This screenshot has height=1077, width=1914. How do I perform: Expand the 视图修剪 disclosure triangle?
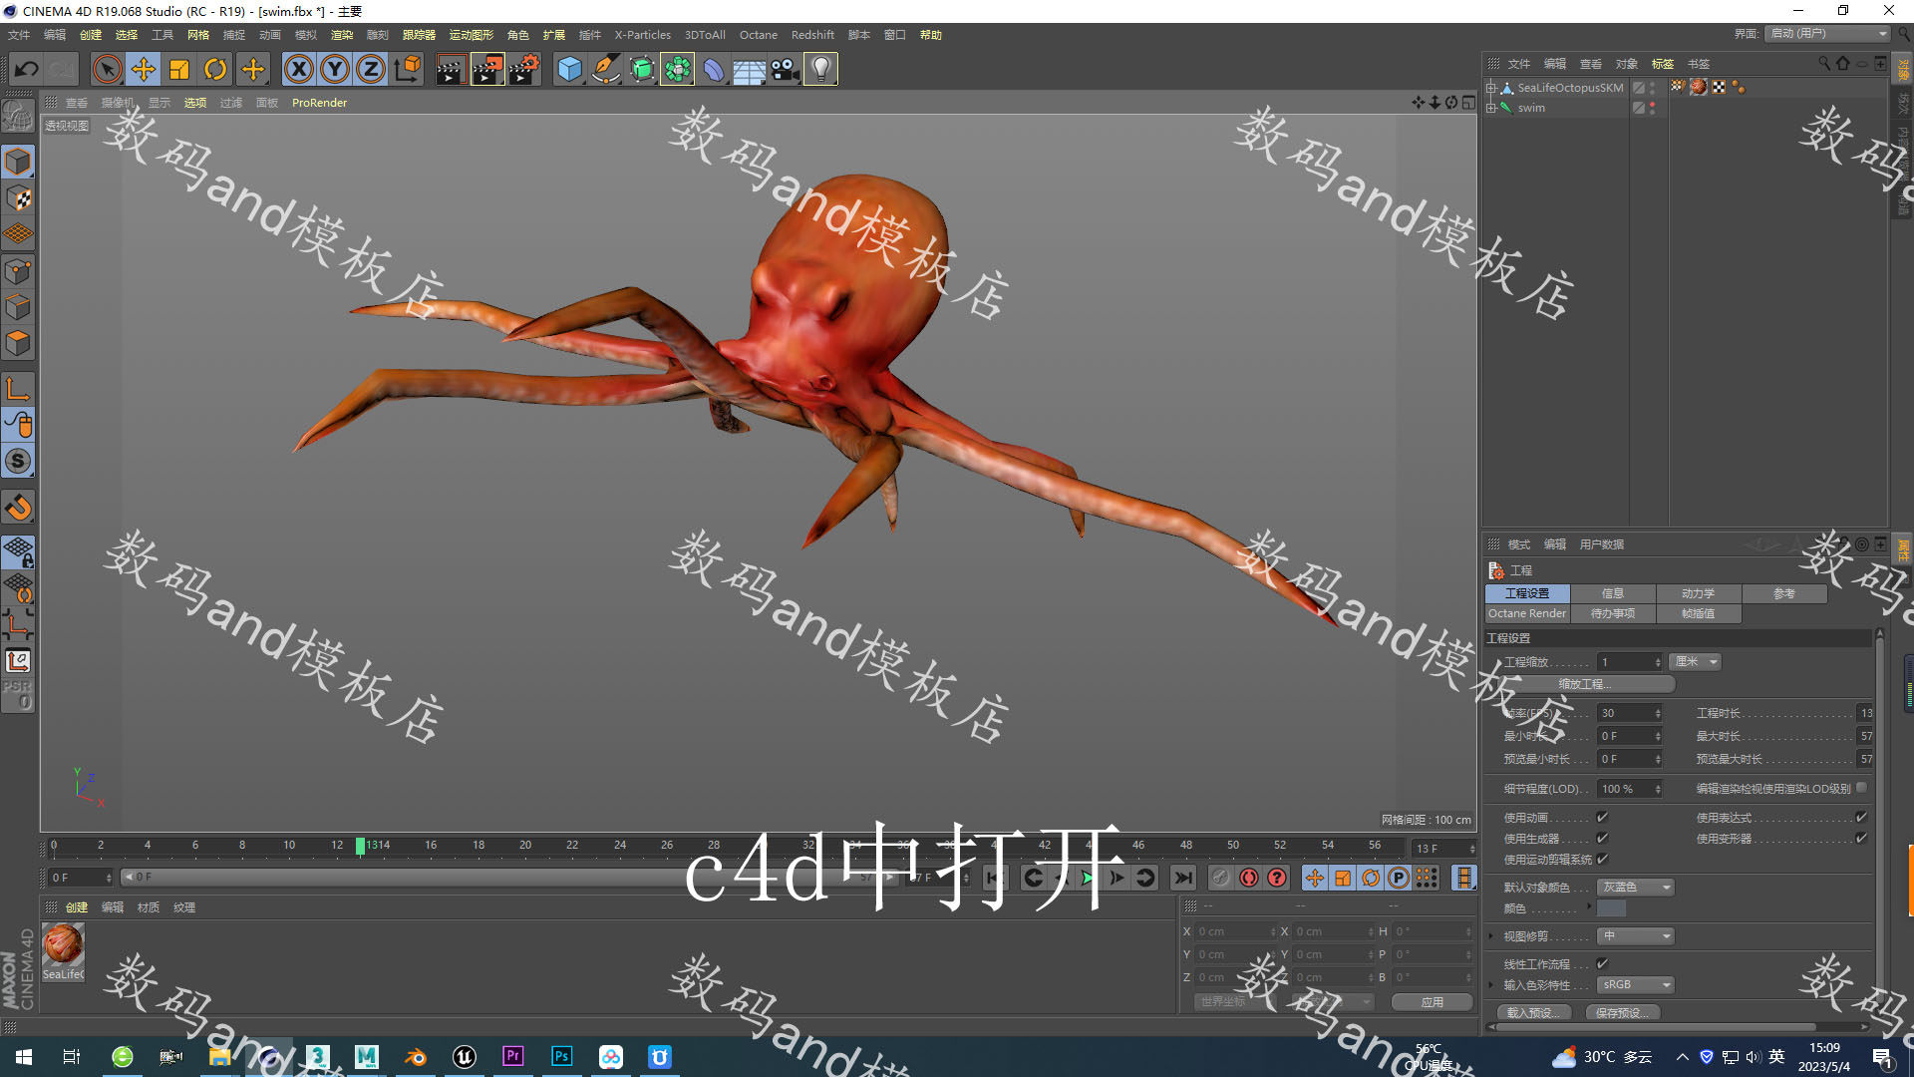(1491, 936)
